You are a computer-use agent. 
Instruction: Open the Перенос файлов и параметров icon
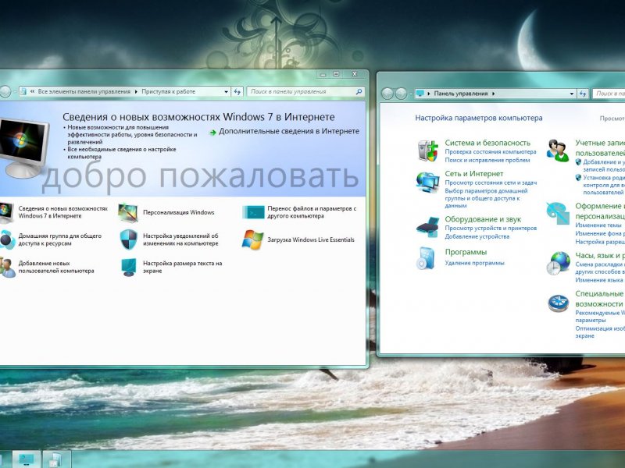coord(253,212)
